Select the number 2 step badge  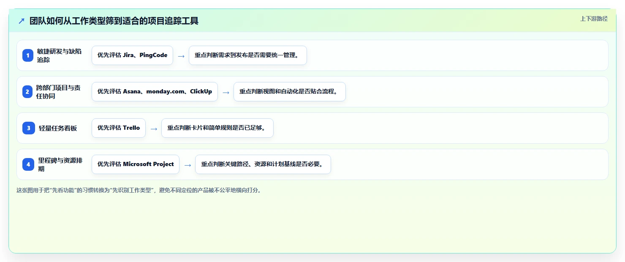point(28,92)
